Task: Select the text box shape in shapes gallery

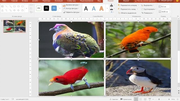Action: pyautogui.click(x=3, y=6)
